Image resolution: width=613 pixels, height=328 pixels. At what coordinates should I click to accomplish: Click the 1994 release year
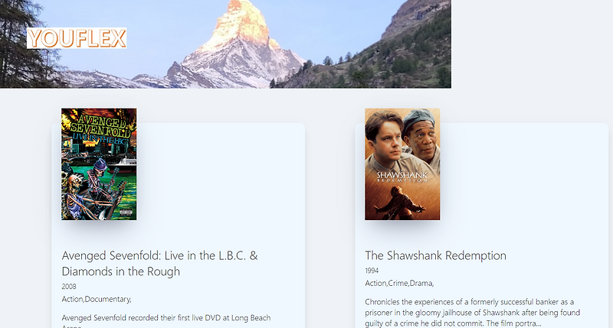(372, 271)
